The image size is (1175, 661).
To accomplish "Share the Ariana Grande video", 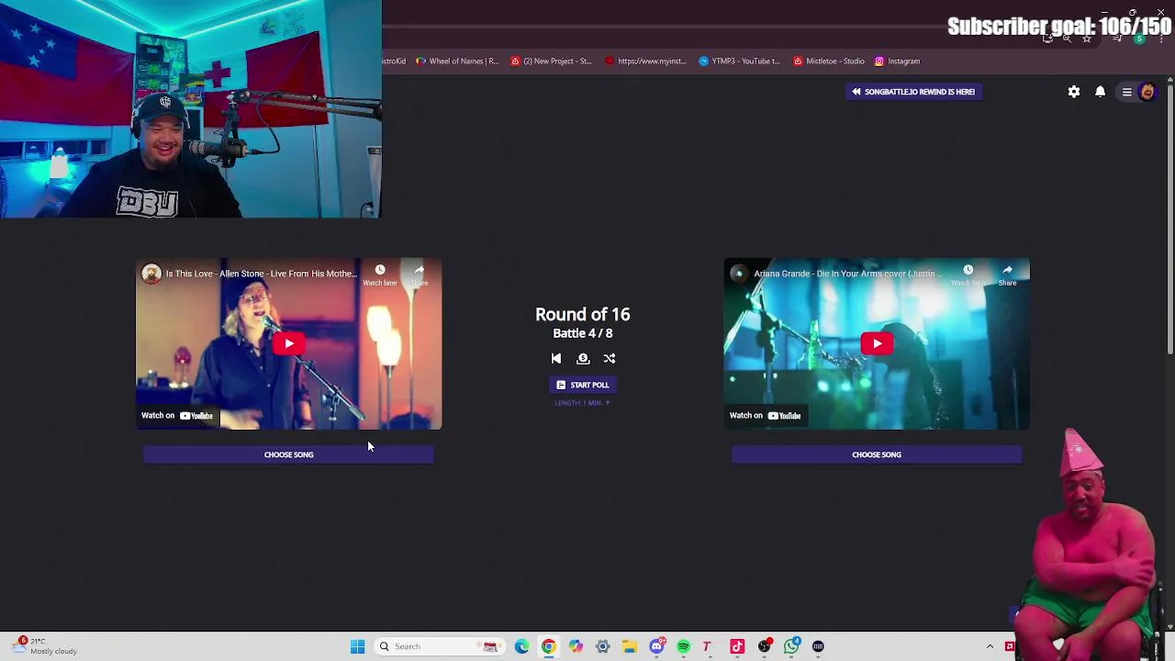I will 1007,274.
